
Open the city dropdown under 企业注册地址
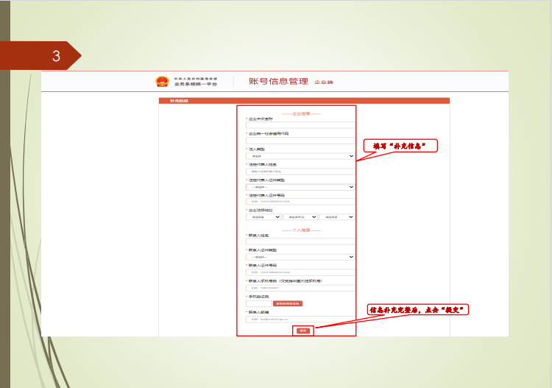pyautogui.click(x=300, y=217)
